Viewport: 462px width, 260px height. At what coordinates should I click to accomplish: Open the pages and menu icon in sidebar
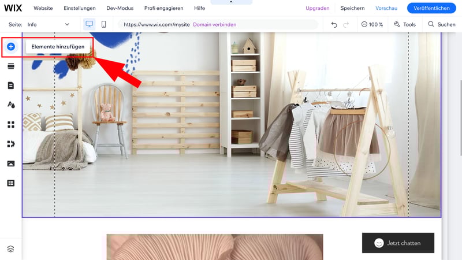(x=11, y=86)
